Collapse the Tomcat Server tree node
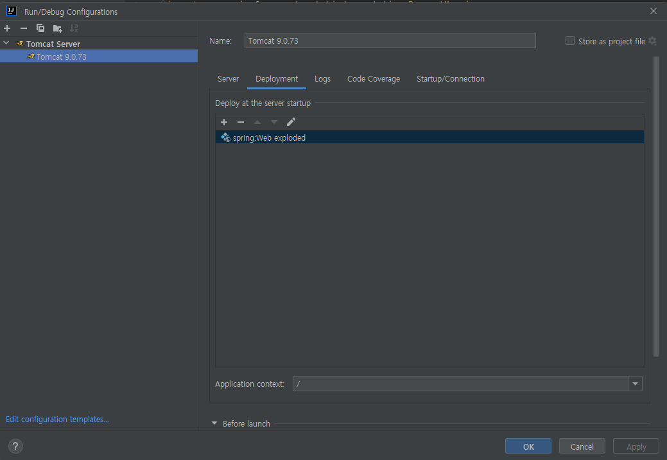 click(6, 43)
